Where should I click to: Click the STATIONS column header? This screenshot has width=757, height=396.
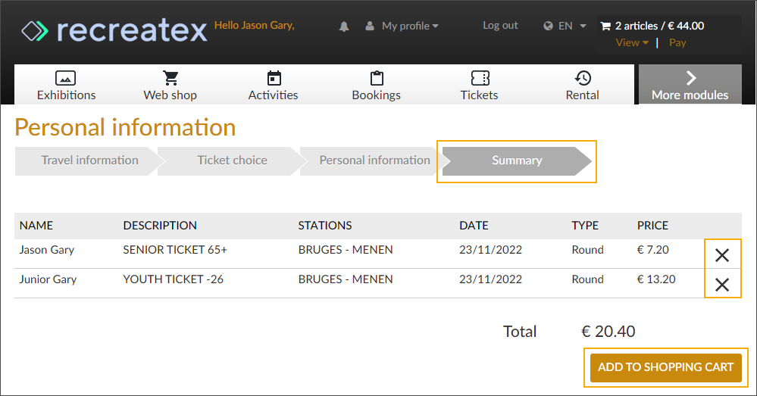point(325,225)
